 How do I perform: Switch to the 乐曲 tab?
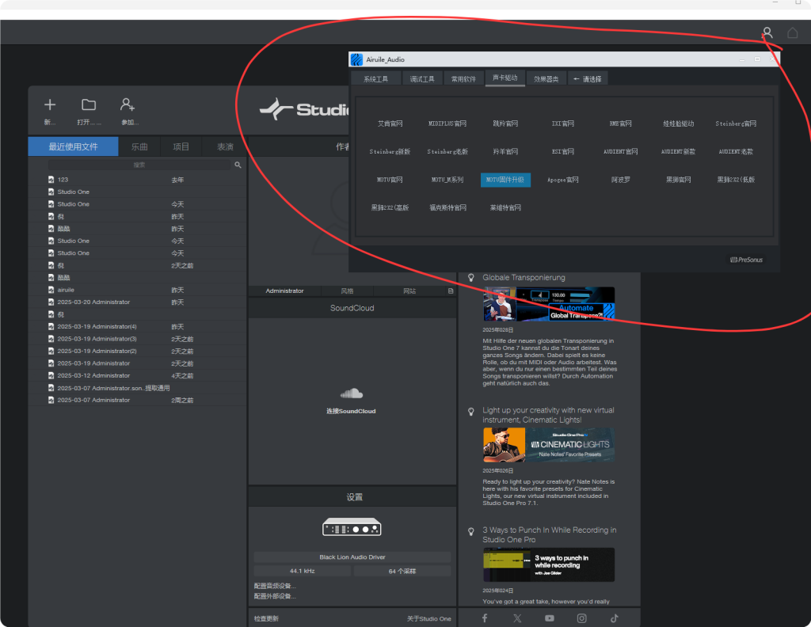pyautogui.click(x=139, y=146)
